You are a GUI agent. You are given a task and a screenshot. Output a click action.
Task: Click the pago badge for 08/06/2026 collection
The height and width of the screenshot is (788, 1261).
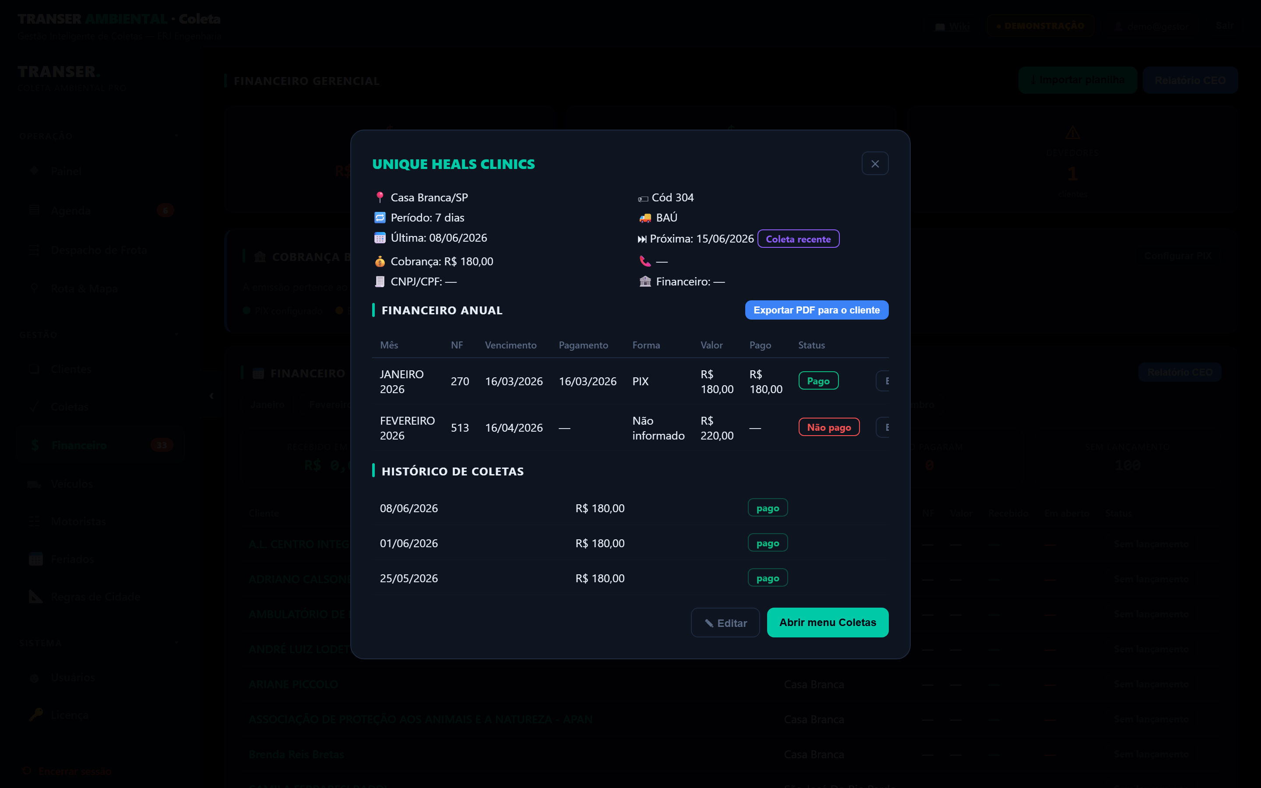point(768,508)
